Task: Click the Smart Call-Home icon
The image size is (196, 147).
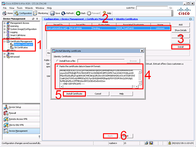Action: coord(8,35)
